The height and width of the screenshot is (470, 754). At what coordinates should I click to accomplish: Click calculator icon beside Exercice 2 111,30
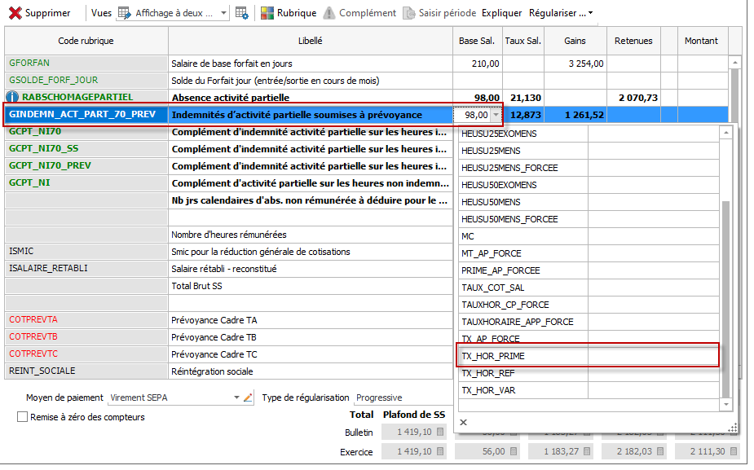[734, 452]
